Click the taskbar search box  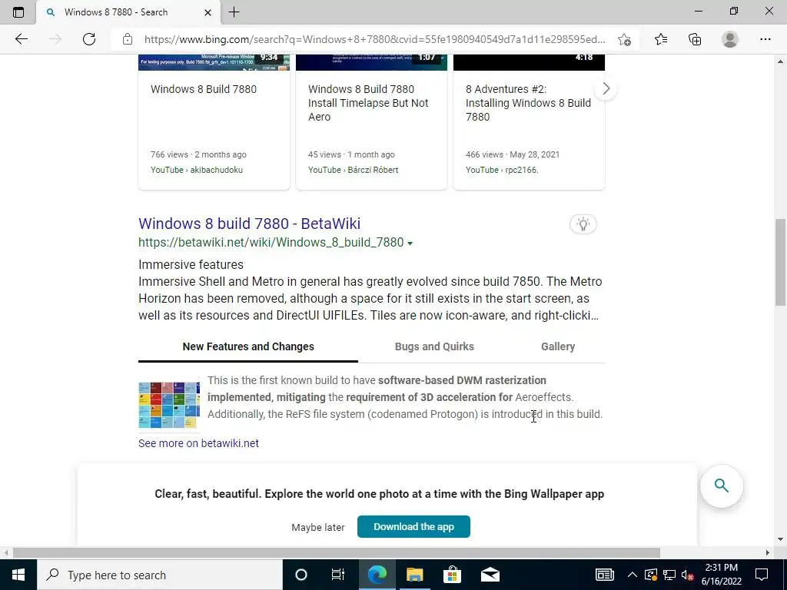point(160,575)
